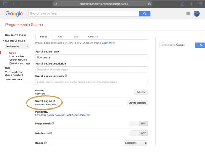Reload the page with the refresh icon

click(150, 4)
